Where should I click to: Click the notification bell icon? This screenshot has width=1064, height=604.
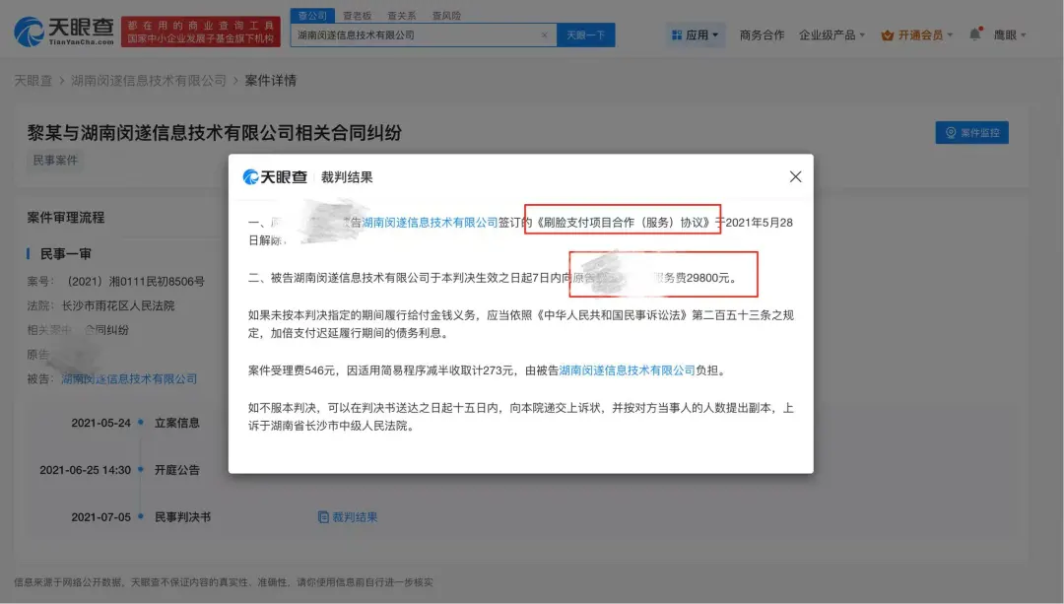tap(974, 34)
